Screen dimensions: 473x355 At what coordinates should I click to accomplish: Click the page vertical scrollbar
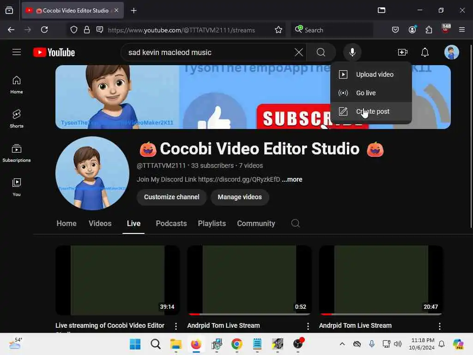click(471, 136)
